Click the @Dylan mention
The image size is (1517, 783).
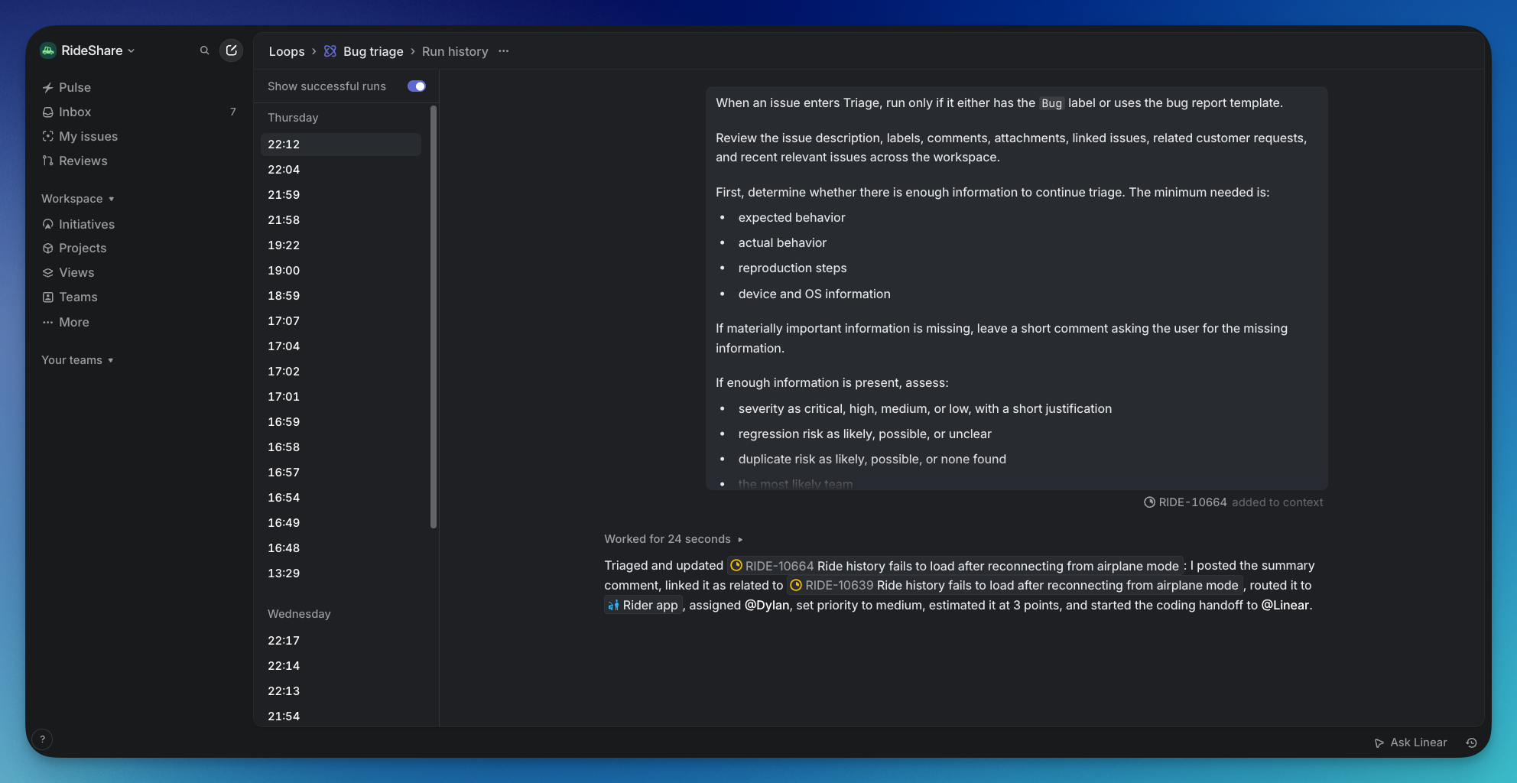click(767, 606)
